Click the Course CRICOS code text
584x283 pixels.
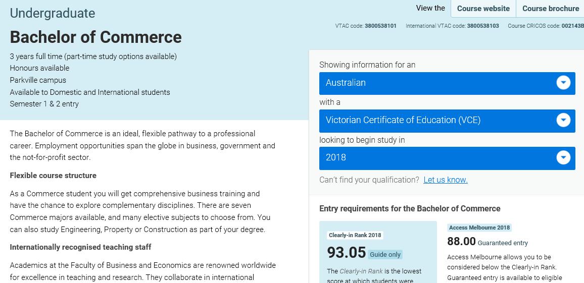click(545, 26)
